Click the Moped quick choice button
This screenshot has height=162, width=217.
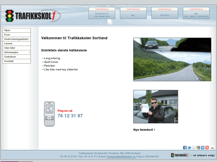click(165, 13)
